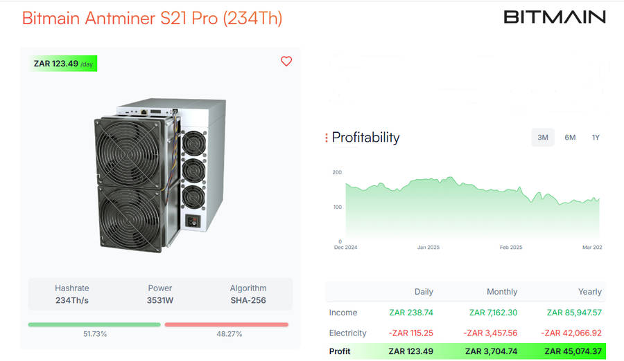624x361 pixels.
Task: Click the heart favorite icon
Action: 286,62
